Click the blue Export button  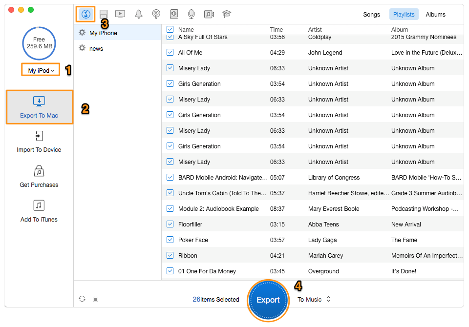[268, 300]
